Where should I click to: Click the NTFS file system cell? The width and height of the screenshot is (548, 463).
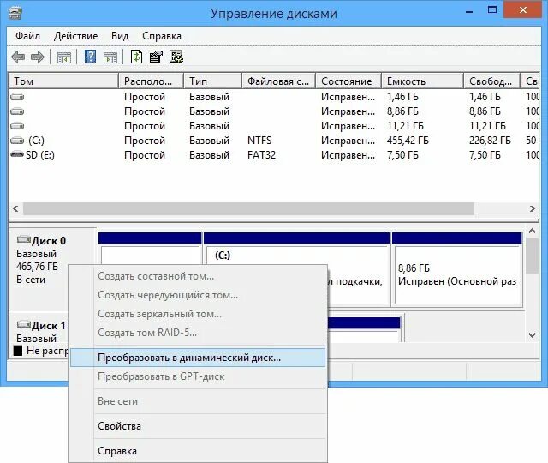pos(259,141)
